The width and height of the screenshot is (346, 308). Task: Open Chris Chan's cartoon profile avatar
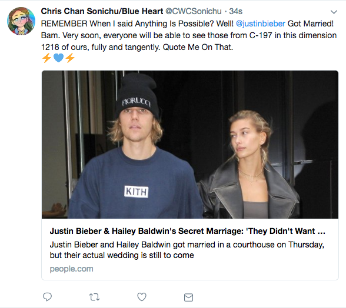pyautogui.click(x=21, y=21)
